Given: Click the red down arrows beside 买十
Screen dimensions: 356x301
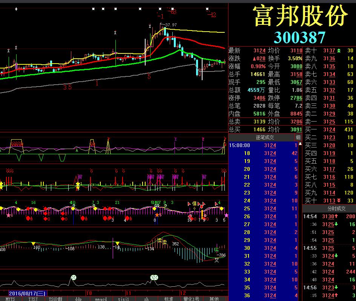Looking at the screenshot, I should pos(339,201).
